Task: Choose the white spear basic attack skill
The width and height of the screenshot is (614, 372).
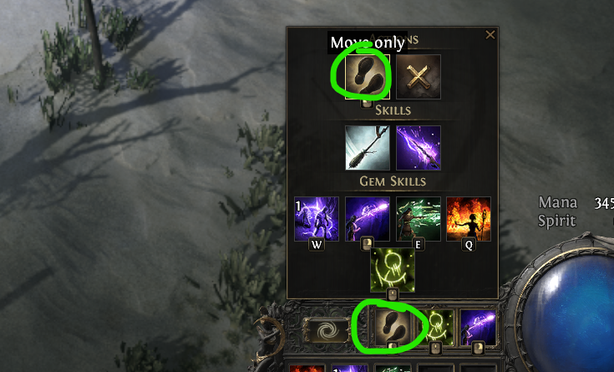Action: coord(368,148)
